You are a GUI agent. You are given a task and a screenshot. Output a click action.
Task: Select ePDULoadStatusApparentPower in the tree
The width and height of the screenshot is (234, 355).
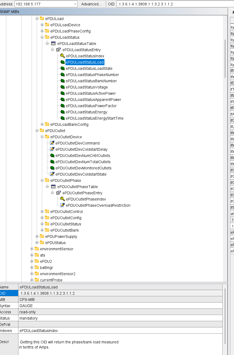coord(93,100)
